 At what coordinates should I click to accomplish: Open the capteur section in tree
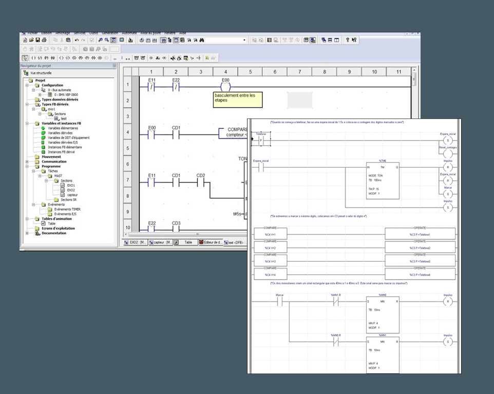click(x=72, y=195)
